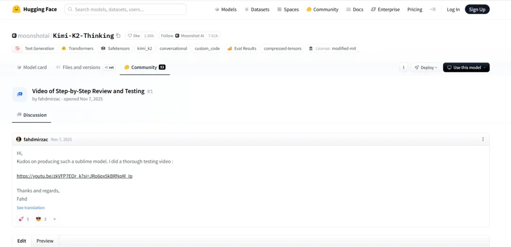Viewport: 511px width, 247px height.
Task: Add a reaction with the plus button
Action: tap(54, 219)
